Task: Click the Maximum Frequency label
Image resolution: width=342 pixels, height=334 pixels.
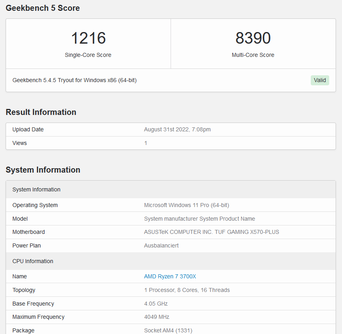Action: [x=38, y=317]
